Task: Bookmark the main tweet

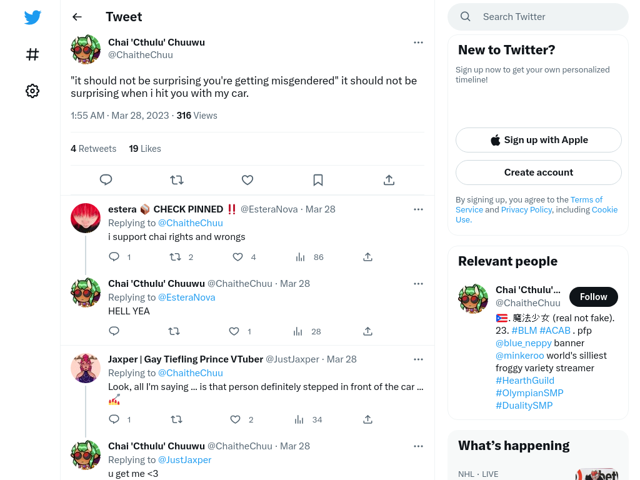Action: point(318,180)
